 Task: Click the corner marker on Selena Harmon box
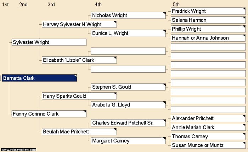(244, 18)
